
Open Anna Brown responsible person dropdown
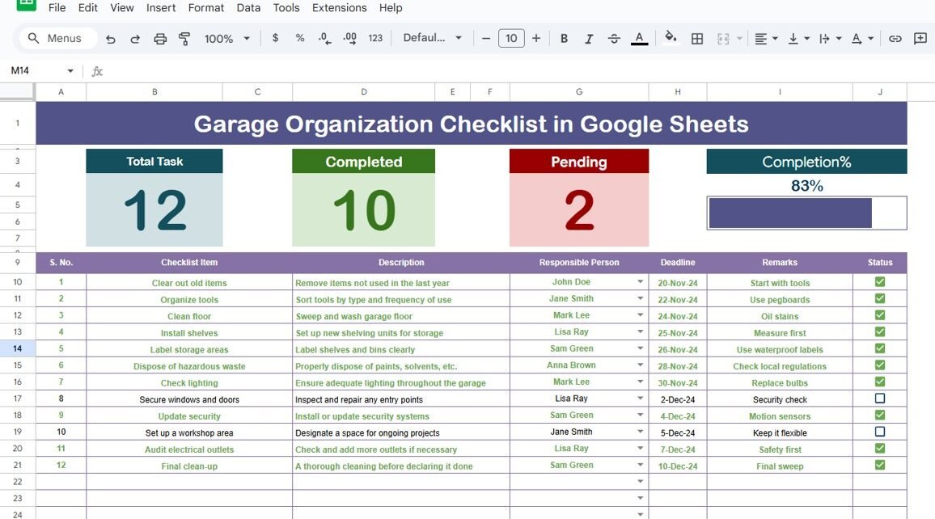(x=640, y=365)
